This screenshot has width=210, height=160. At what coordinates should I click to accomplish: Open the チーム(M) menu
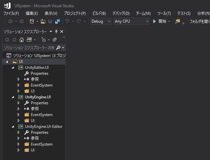tap(143, 13)
